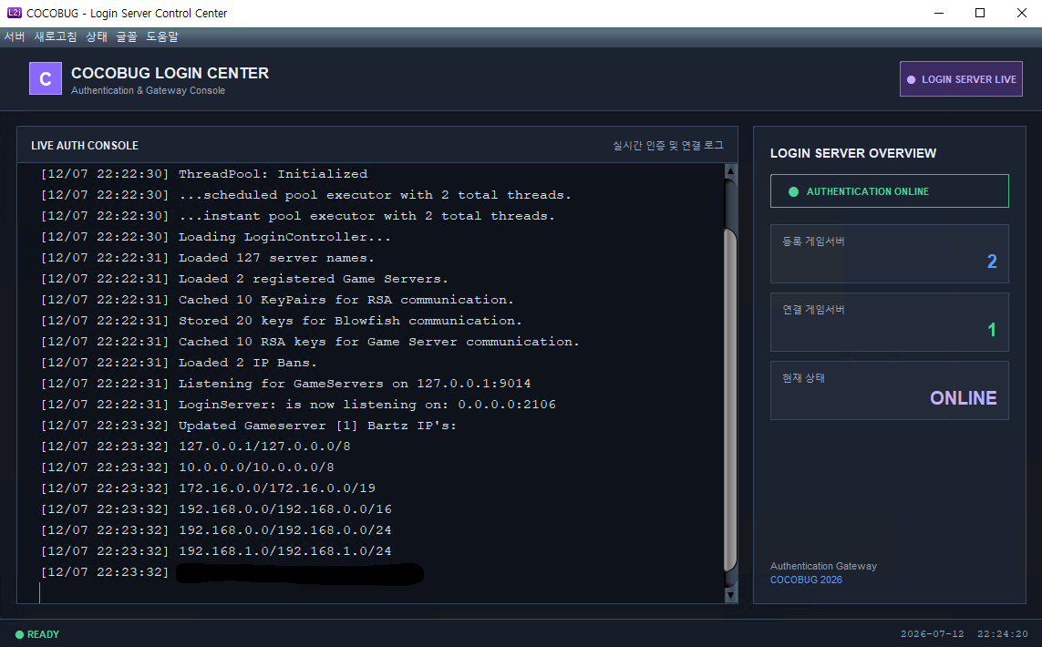Click the console vertical scrollbar thumb
This screenshot has height=647, width=1042.
point(730,398)
